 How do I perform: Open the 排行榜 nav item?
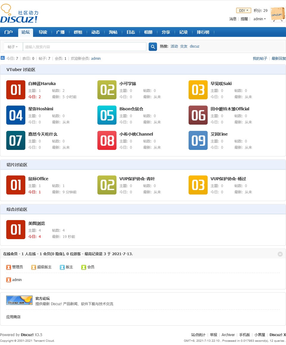coord(203,32)
